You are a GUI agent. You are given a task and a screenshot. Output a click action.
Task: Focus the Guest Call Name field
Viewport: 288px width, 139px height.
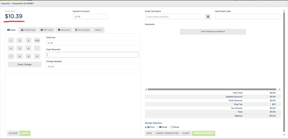click(175, 17)
